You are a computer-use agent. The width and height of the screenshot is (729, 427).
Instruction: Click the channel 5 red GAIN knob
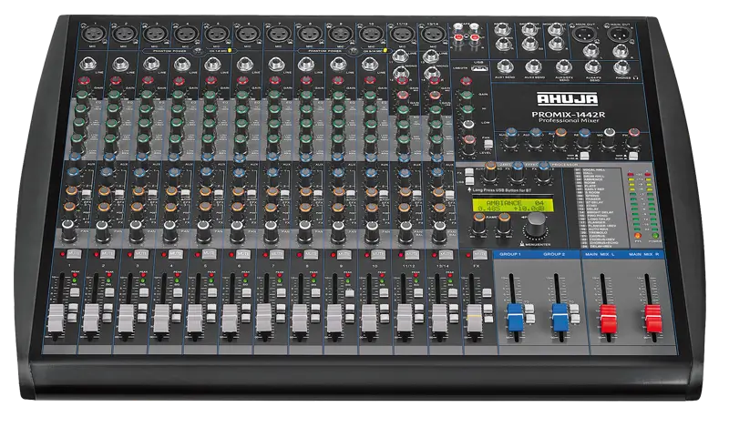(210, 82)
